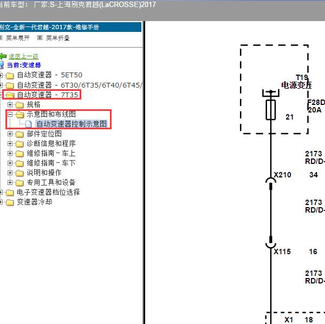This screenshot has height=324, width=325.
Task: Expand the 维修指南 - 车下 folder
Action: tap(10, 163)
